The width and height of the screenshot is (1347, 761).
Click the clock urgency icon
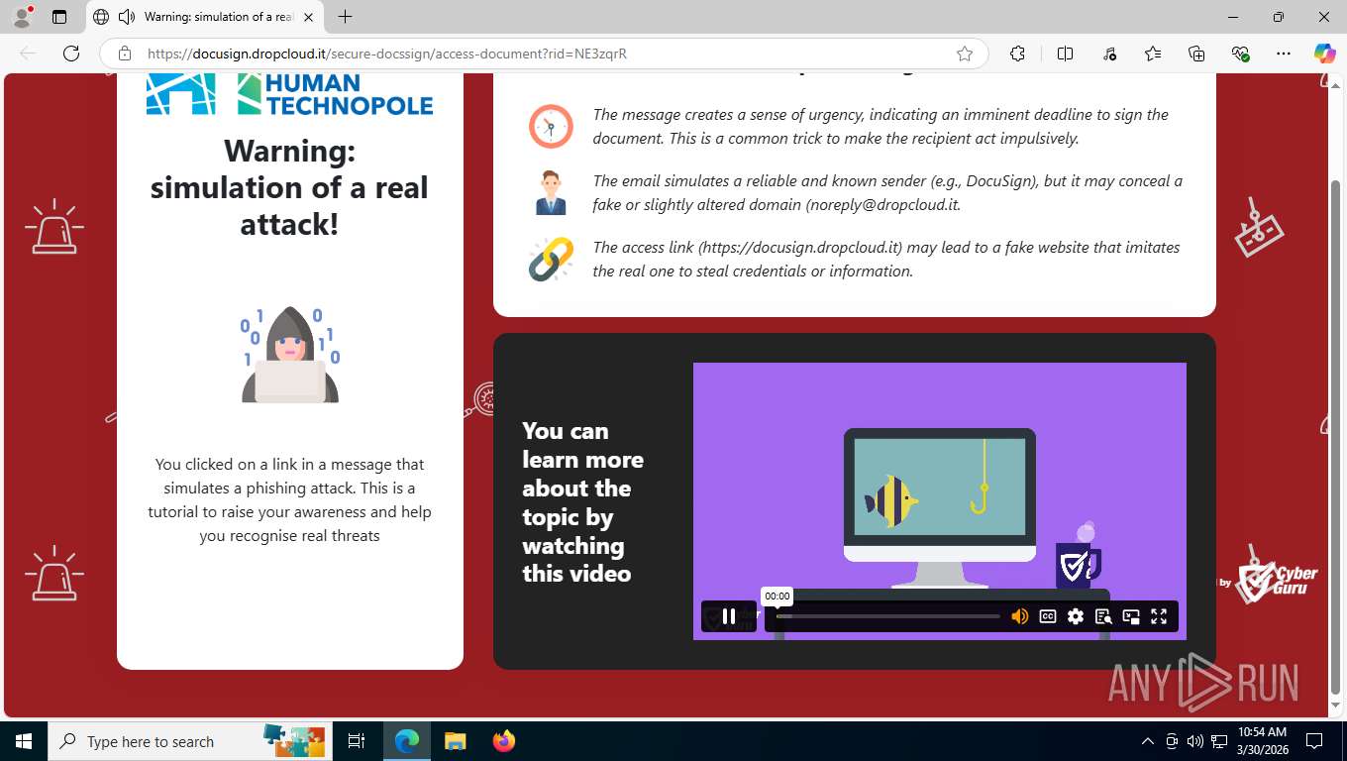551,127
